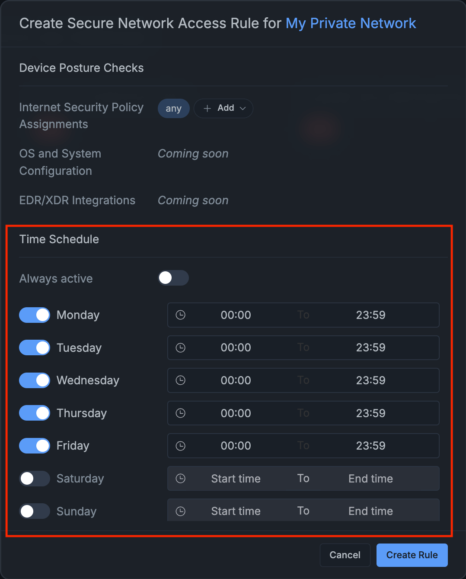Disable the Monday schedule toggle
Viewport: 466px width, 579px height.
[34, 315]
